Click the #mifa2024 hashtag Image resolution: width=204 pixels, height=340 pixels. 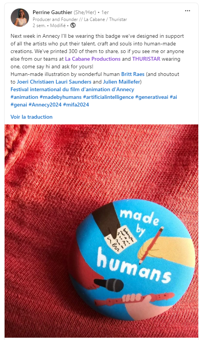[x=76, y=105]
